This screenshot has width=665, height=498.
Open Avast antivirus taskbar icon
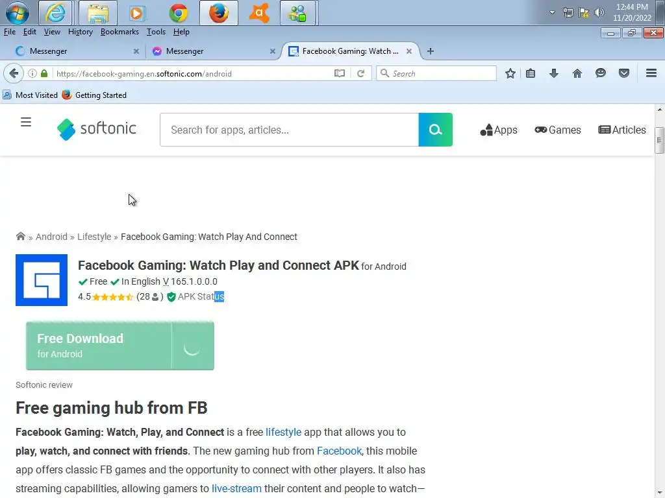pyautogui.click(x=259, y=13)
